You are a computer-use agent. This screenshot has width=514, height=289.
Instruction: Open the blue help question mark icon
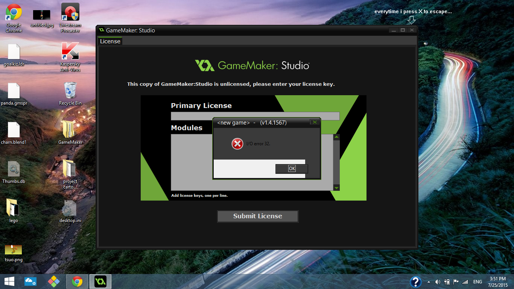click(x=415, y=282)
